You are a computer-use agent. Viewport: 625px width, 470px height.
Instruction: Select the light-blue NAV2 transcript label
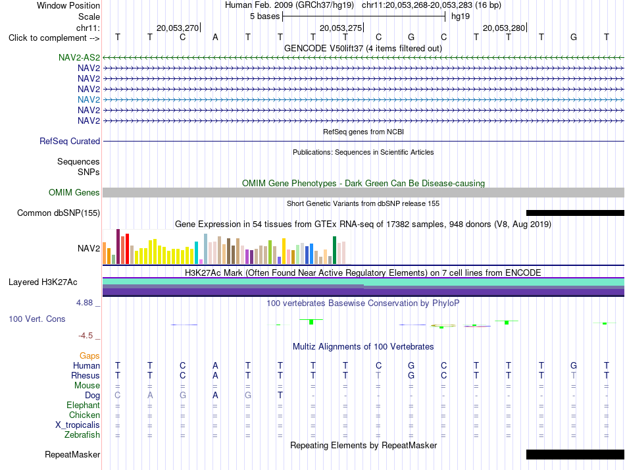coord(89,100)
